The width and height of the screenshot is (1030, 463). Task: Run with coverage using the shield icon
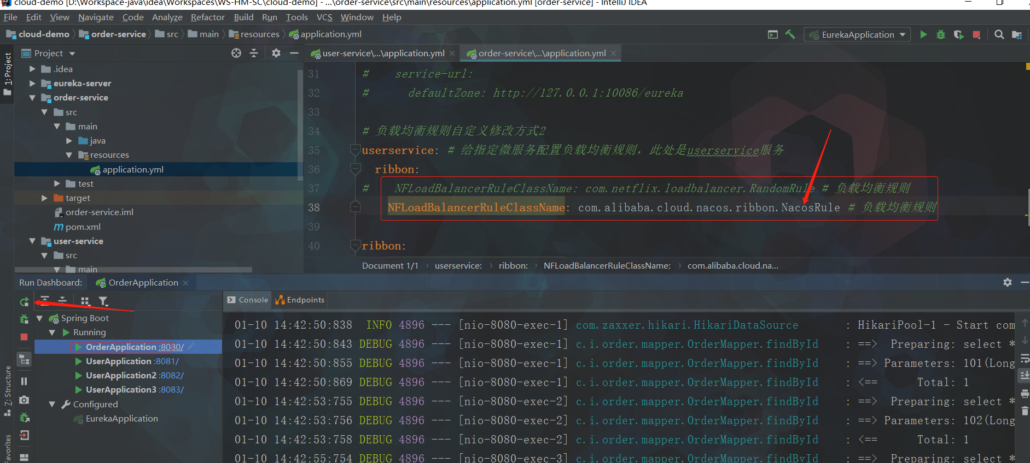958,34
